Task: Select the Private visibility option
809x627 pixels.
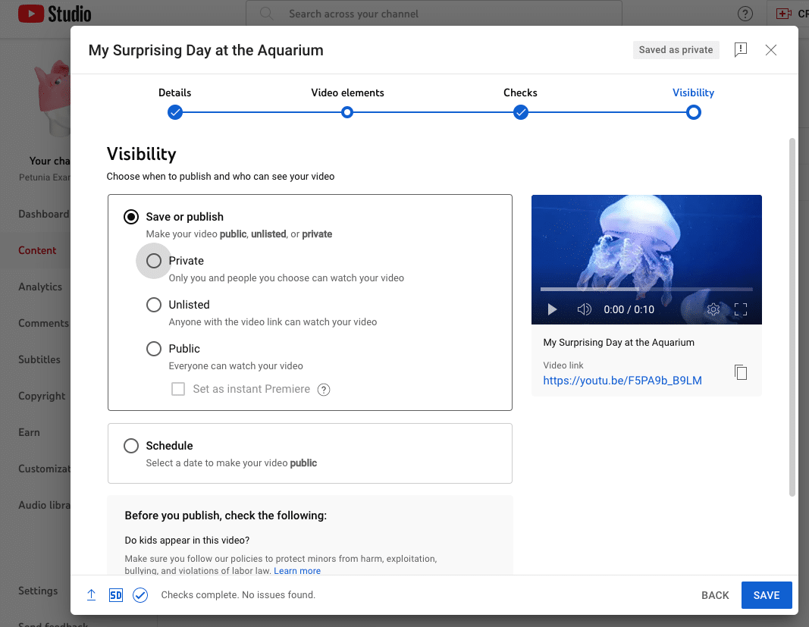Action: 154,260
